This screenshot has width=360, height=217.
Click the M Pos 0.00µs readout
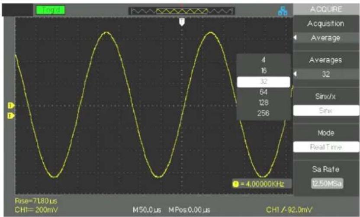[x=190, y=210]
